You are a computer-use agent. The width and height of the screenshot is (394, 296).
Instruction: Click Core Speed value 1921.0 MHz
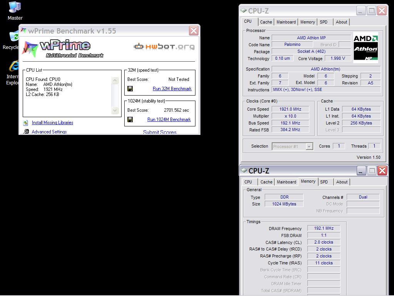pyautogui.click(x=290, y=109)
